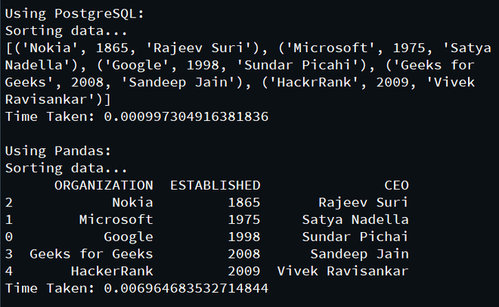Click the PostgreSQL time value 0.000997304916381836
Viewport: 499px width, 307px height.
[x=186, y=116]
